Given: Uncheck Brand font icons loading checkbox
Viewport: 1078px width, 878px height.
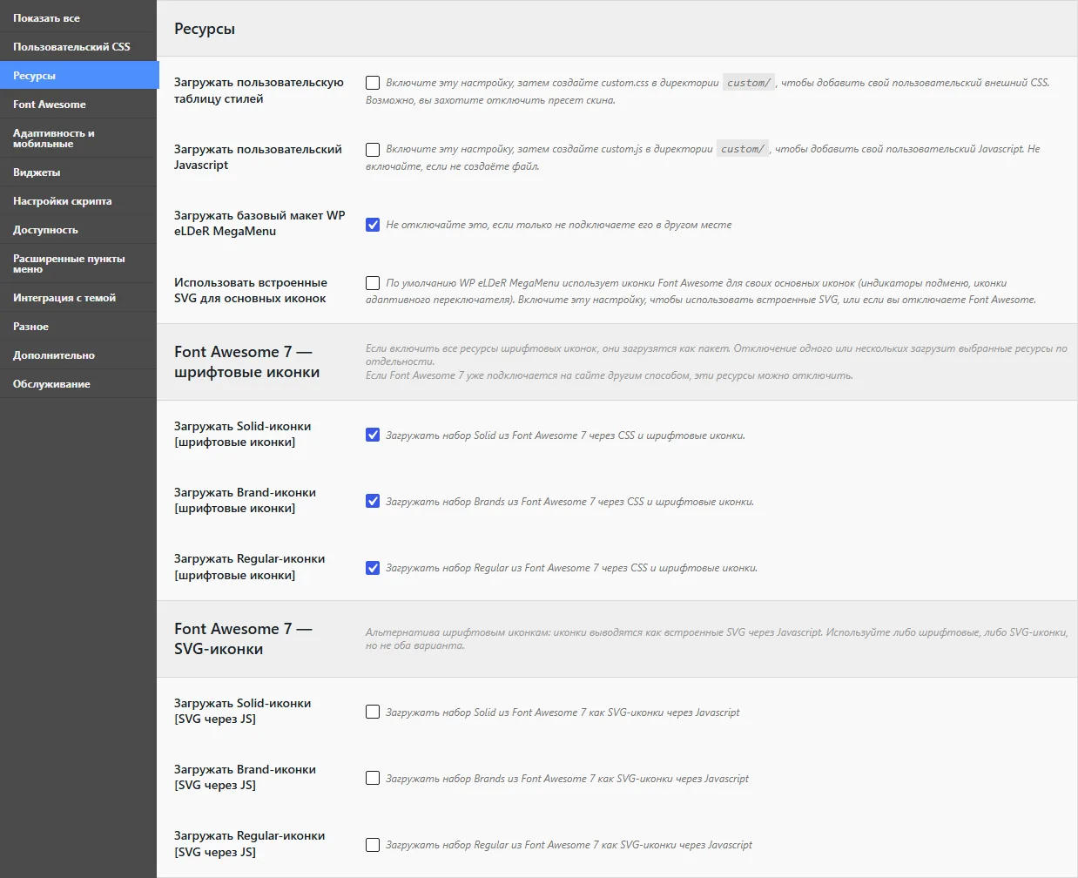Looking at the screenshot, I should [x=373, y=502].
